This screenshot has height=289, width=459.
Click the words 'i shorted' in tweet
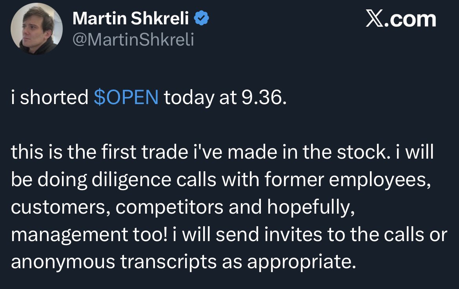[49, 97]
